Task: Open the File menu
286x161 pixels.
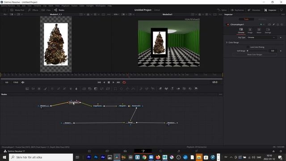Action: click(18, 6)
